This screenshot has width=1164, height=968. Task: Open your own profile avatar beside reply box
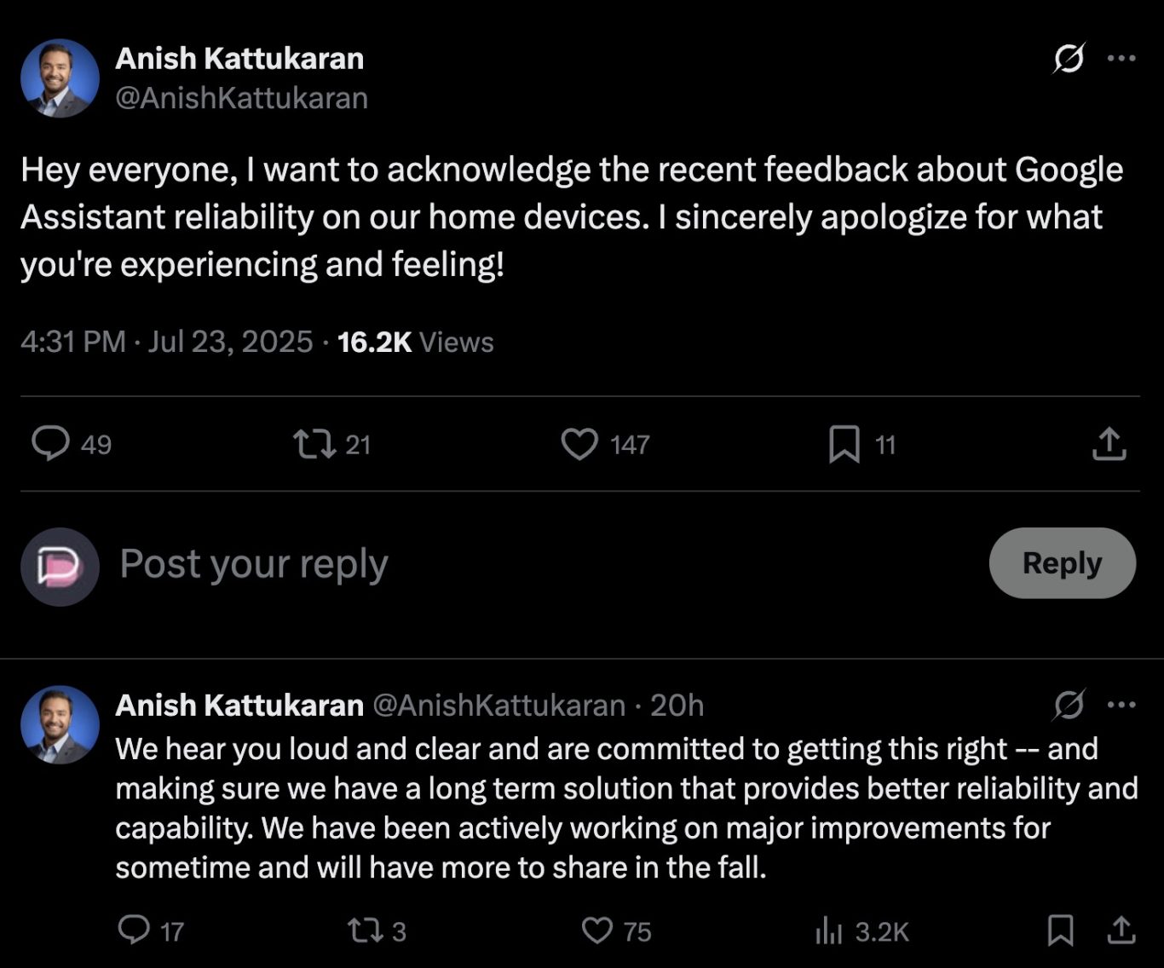point(60,567)
